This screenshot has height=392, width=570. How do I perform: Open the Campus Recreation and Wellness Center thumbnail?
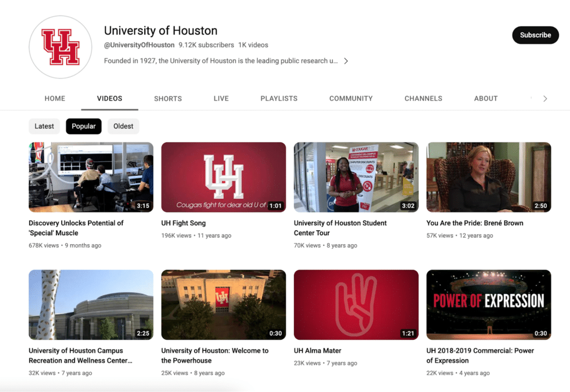91,305
